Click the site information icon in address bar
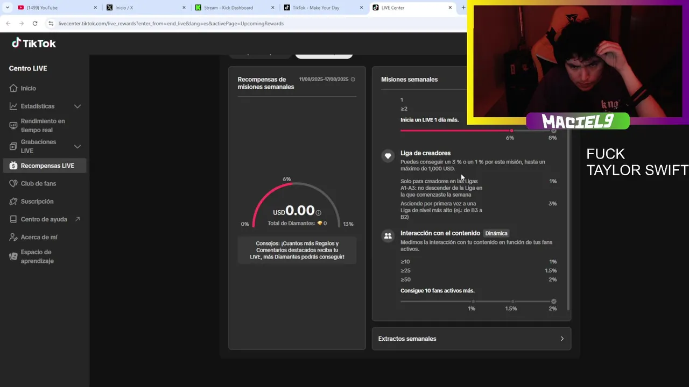This screenshot has height=387, width=689. pyautogui.click(x=51, y=24)
